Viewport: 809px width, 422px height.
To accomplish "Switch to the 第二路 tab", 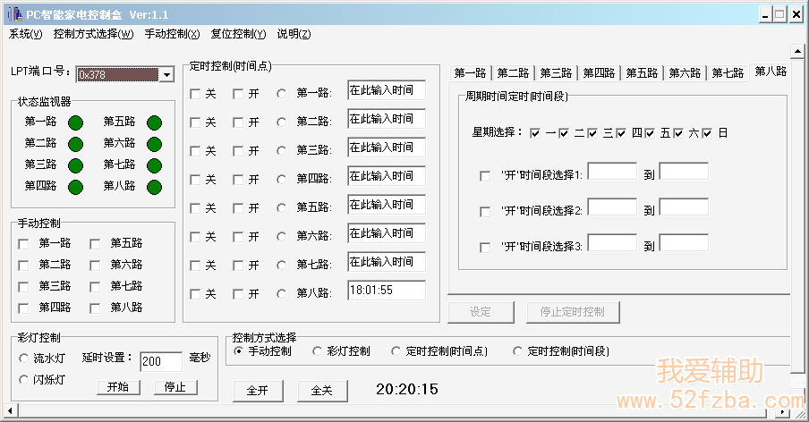I will pyautogui.click(x=513, y=73).
